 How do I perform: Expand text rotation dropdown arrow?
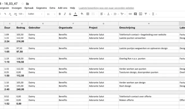coord(125,14)
